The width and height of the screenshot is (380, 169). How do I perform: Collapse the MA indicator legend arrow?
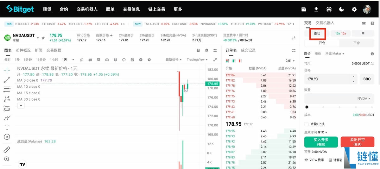click(21, 106)
